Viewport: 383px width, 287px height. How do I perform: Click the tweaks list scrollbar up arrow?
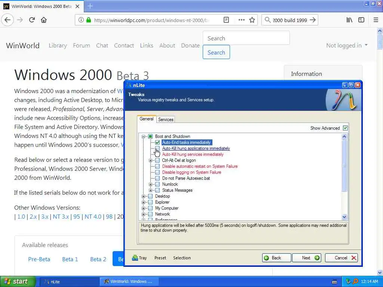(x=344, y=136)
